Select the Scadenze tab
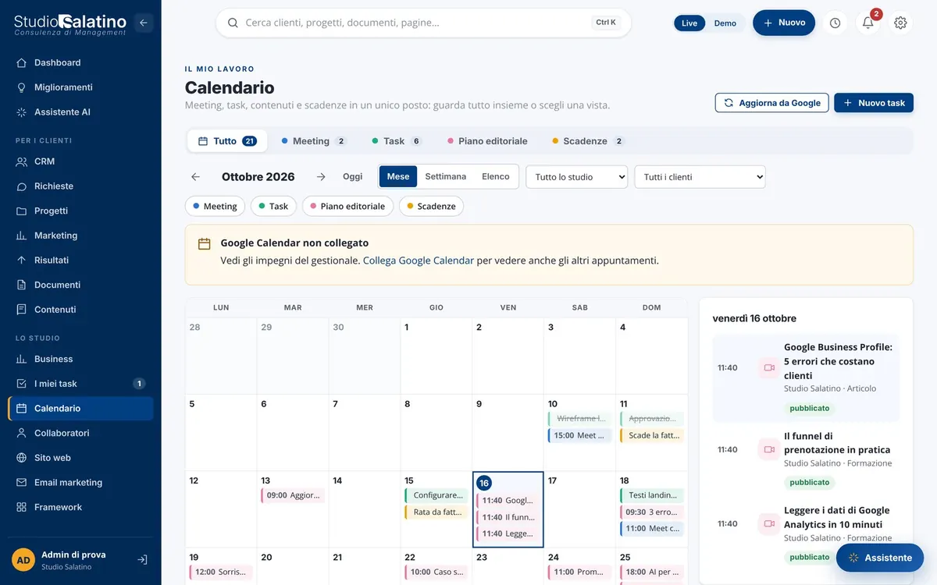Viewport: 937px width, 585px height. pos(589,141)
